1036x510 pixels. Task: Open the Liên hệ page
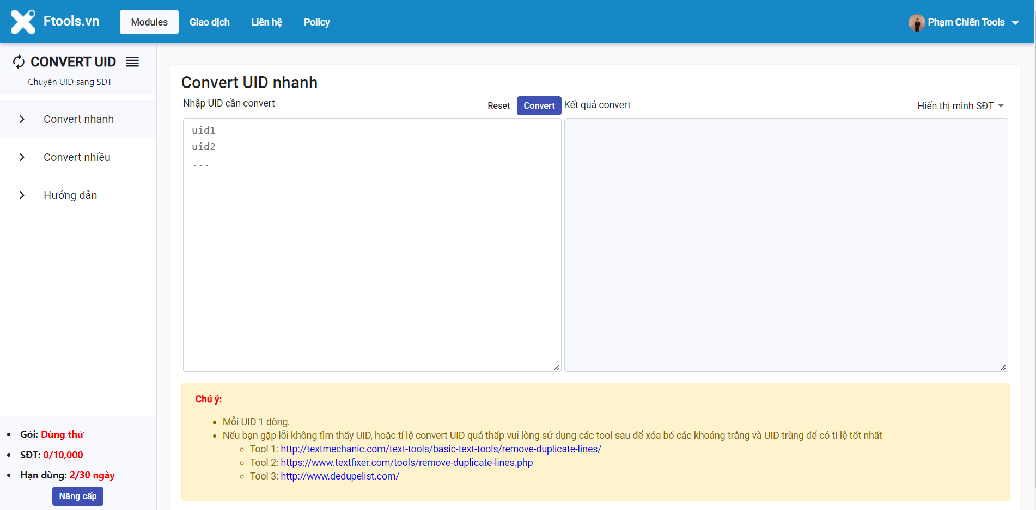point(266,22)
